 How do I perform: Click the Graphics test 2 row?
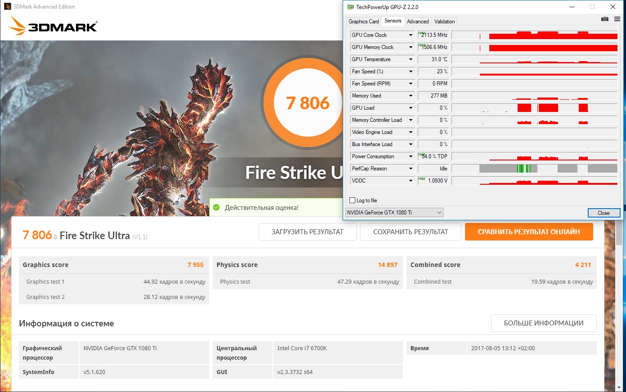[114, 297]
